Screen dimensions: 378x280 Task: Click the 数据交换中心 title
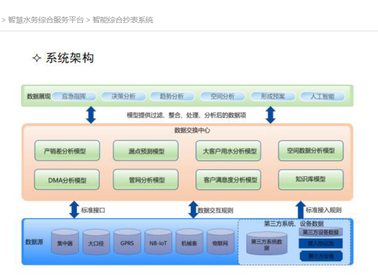tap(192, 130)
